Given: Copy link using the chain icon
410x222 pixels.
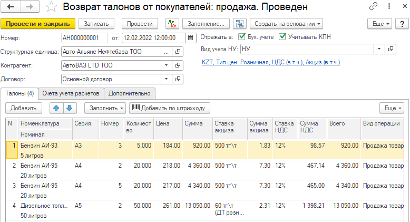Looking at the screenshot, I should click(x=374, y=7).
